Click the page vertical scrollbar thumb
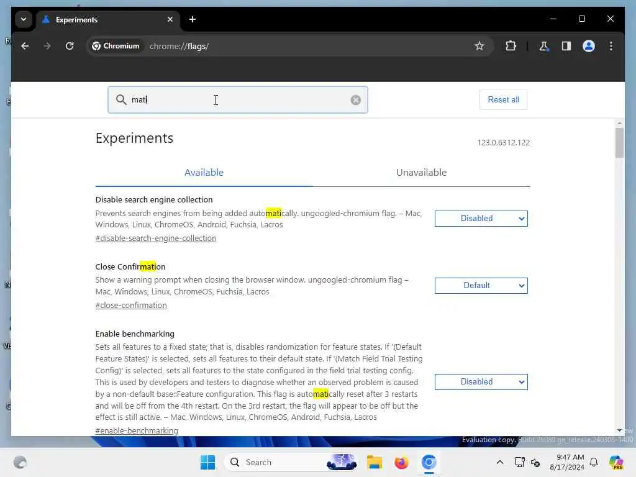This screenshot has height=477, width=636. [x=619, y=143]
